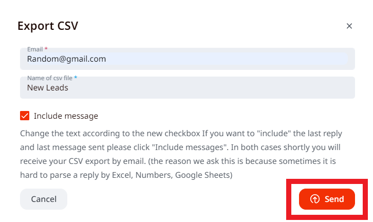Click the word "Send" on the red button
373x222 pixels.
(x=334, y=199)
